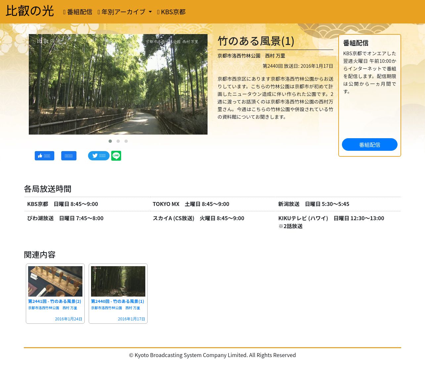Screen dimensions: 425x368
Task: Click the 2016年1月24日 date on related card
Action: [69, 319]
